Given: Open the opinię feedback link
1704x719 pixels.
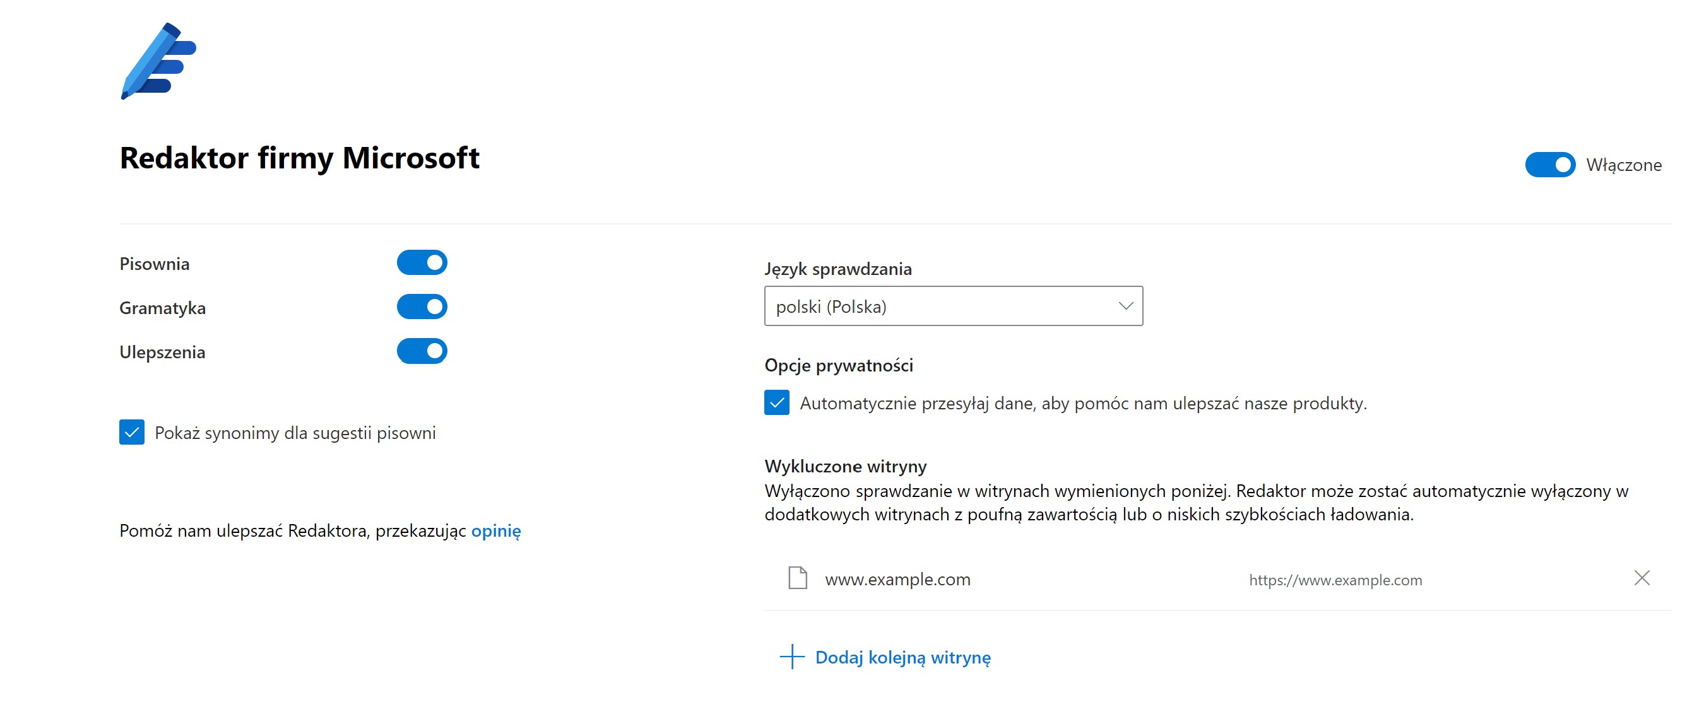Looking at the screenshot, I should click(496, 530).
